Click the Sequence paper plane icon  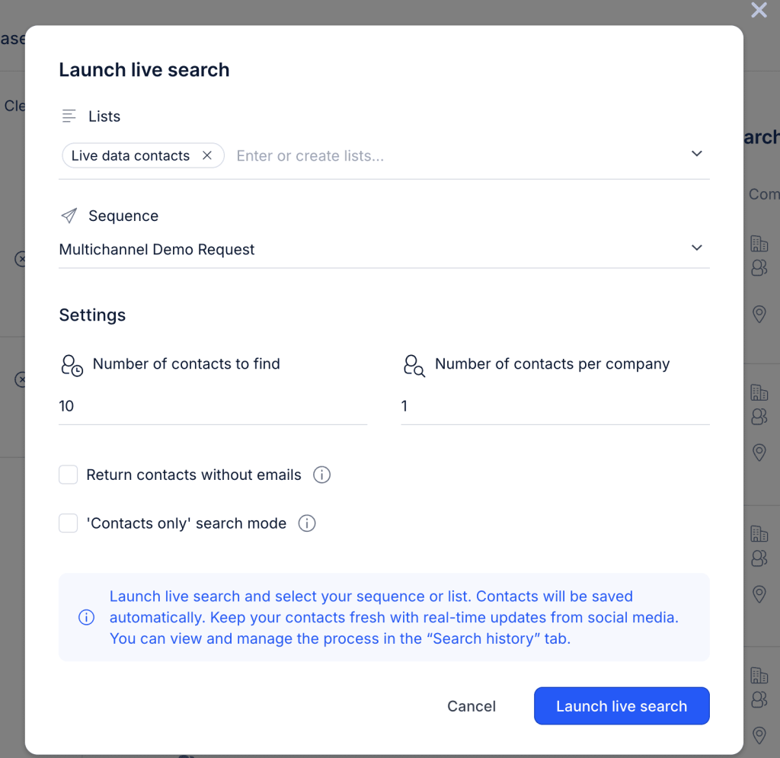[x=69, y=216]
